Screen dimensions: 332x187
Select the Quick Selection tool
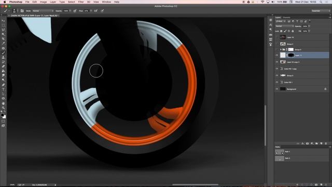click(x=3, y=34)
